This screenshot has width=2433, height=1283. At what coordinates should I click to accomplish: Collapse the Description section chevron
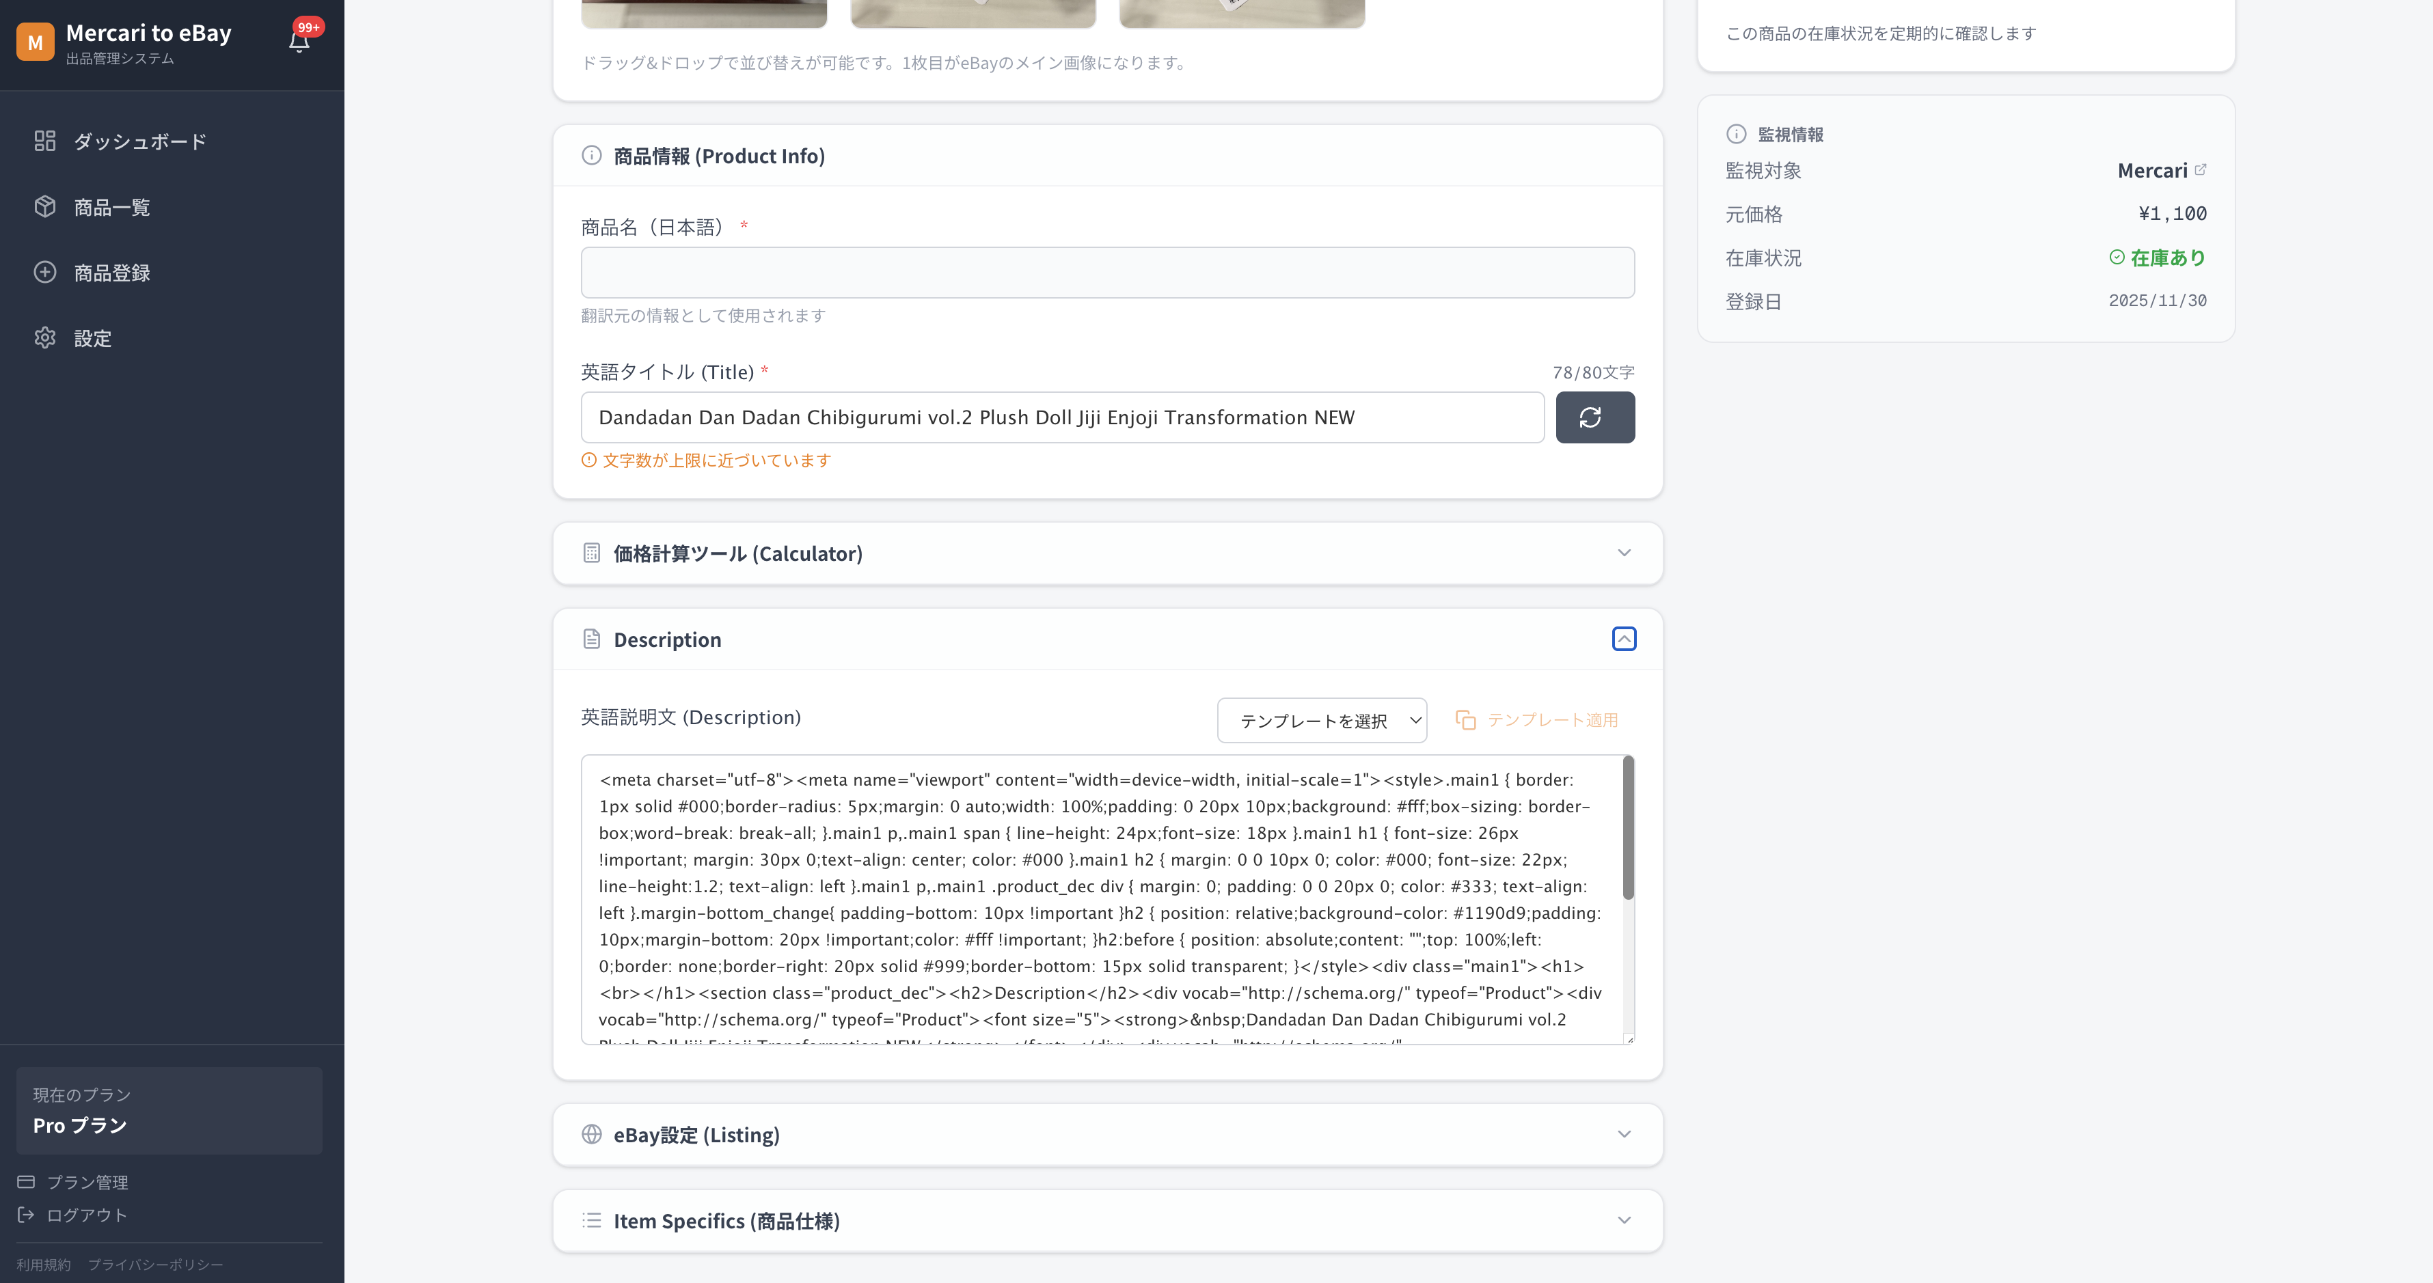[x=1624, y=639]
